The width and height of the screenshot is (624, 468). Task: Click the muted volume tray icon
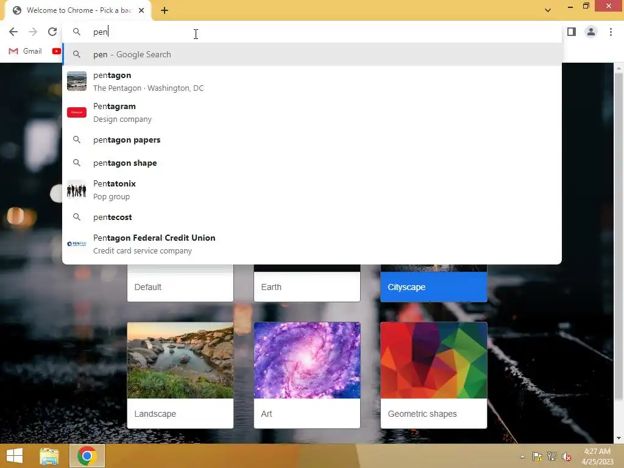(x=567, y=456)
